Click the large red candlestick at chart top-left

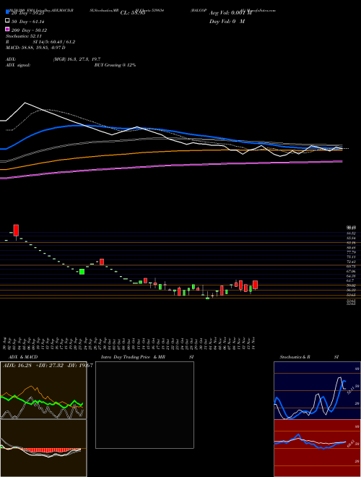[x=16, y=231]
